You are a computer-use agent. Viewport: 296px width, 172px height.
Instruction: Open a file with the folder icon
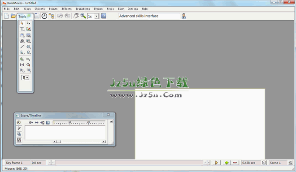[x=13, y=16]
